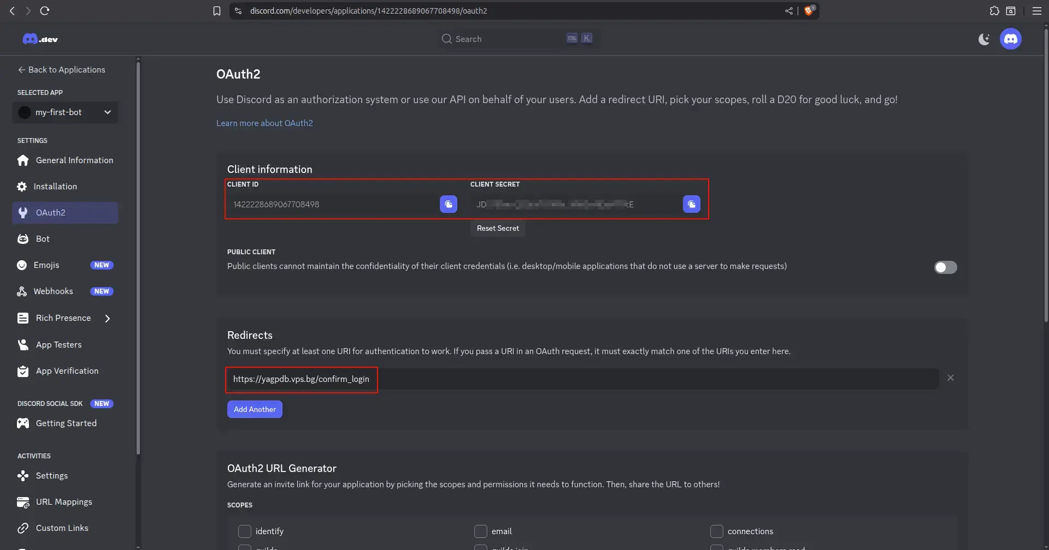Check the connections scope checkbox
The width and height of the screenshot is (1049, 550).
716,531
